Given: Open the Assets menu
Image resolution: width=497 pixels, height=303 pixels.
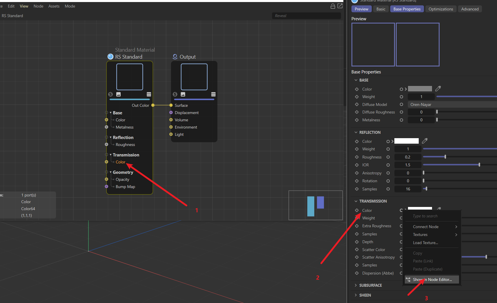Looking at the screenshot, I should (x=54, y=6).
